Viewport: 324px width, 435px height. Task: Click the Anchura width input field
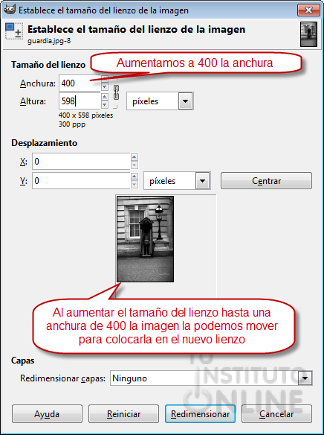coord(80,83)
